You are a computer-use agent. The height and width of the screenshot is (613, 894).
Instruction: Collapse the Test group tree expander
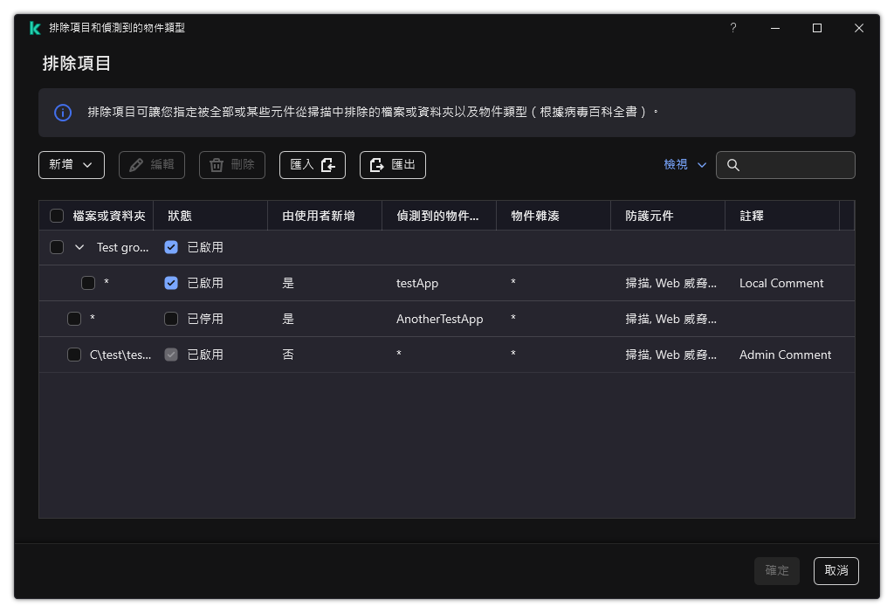click(79, 247)
